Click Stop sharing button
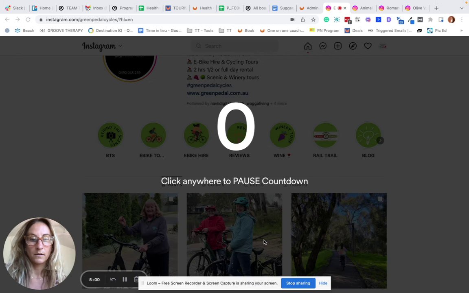Screen dimensions: 469x293 tap(298, 283)
